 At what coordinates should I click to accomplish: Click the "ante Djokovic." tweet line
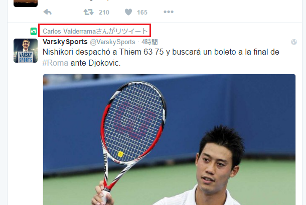tap(95, 63)
